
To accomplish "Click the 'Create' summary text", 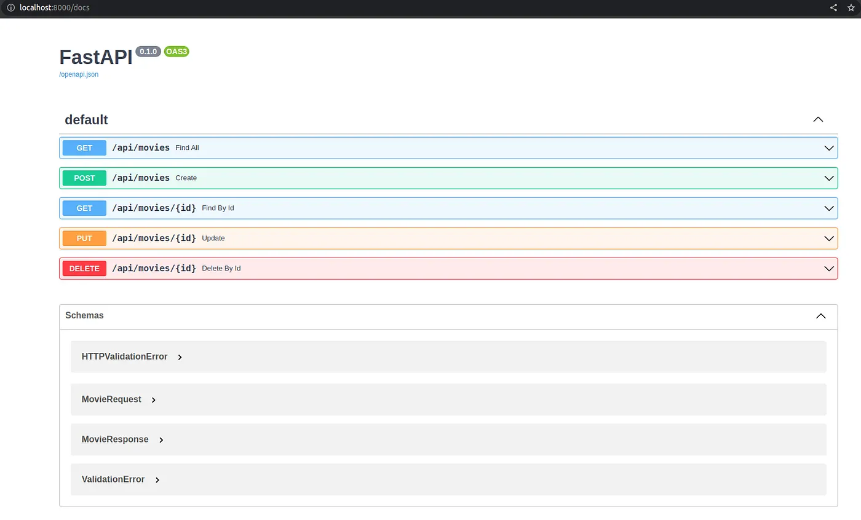I will point(186,178).
